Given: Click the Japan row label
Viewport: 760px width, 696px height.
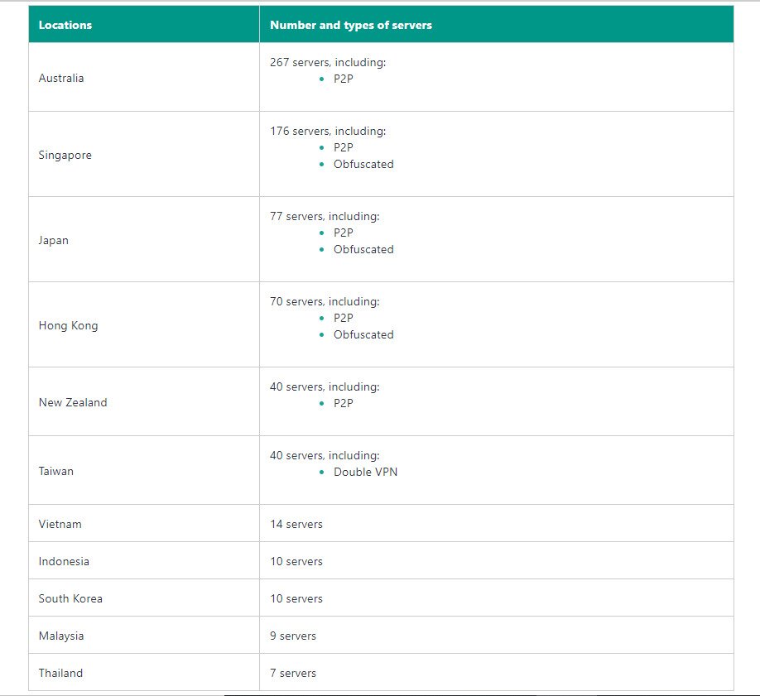Looking at the screenshot, I should (54, 240).
